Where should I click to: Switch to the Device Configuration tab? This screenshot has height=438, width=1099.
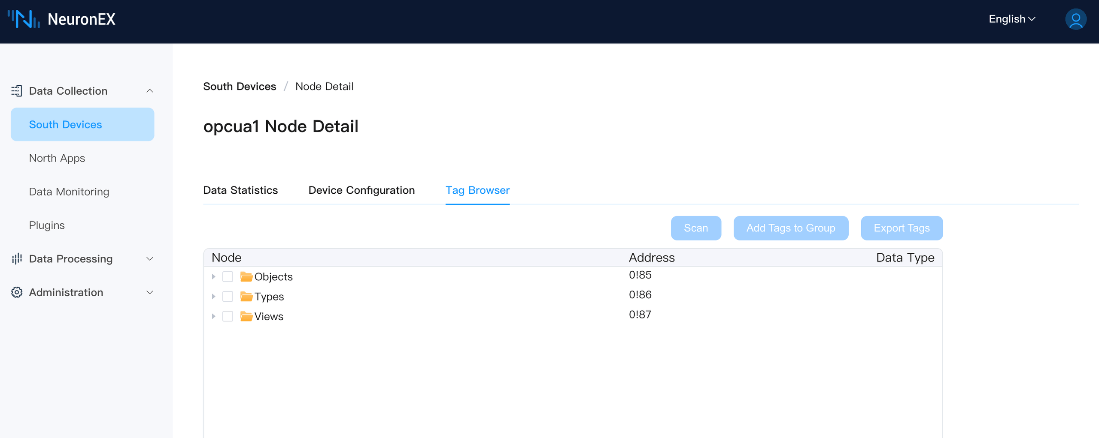361,190
